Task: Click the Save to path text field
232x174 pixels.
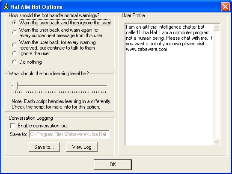Action: [x=69, y=134]
